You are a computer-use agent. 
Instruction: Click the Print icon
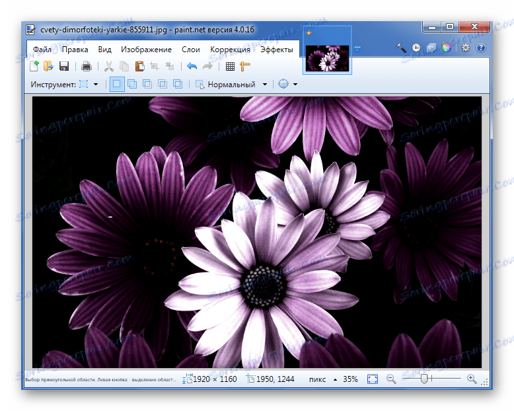click(86, 66)
